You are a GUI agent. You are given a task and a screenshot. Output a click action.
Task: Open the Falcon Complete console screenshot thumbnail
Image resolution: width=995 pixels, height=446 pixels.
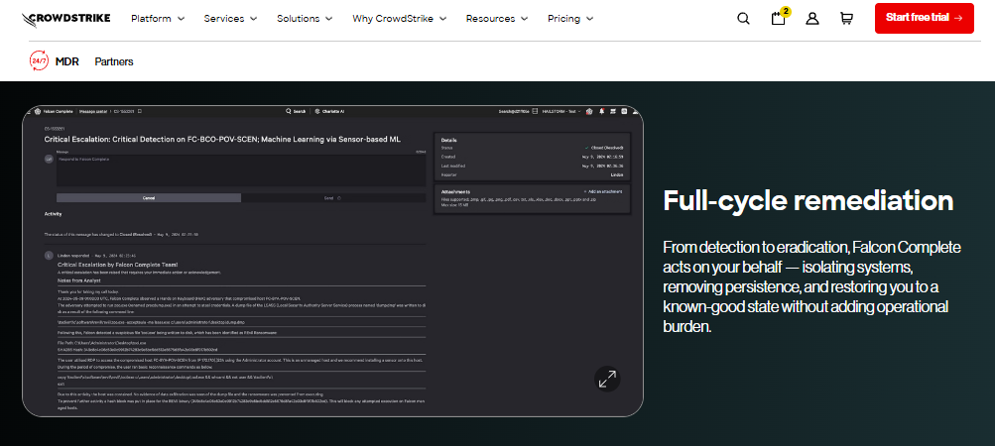(332, 261)
